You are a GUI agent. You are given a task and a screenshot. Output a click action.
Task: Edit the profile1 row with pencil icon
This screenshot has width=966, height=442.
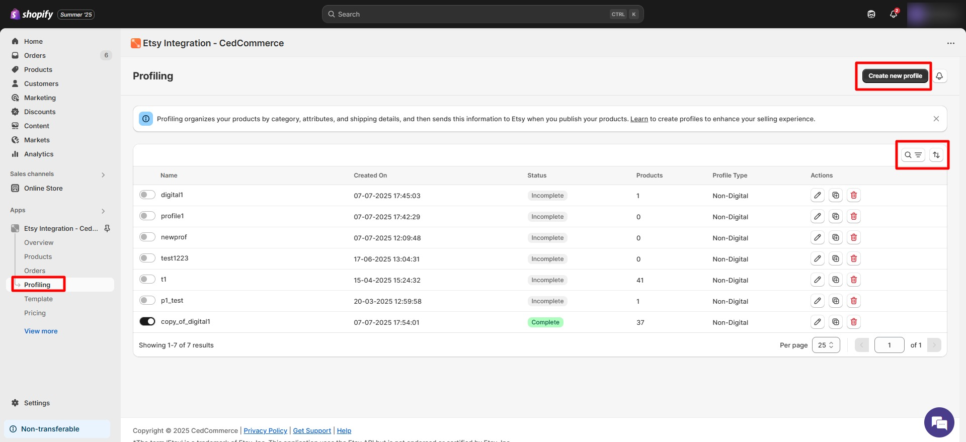818,216
